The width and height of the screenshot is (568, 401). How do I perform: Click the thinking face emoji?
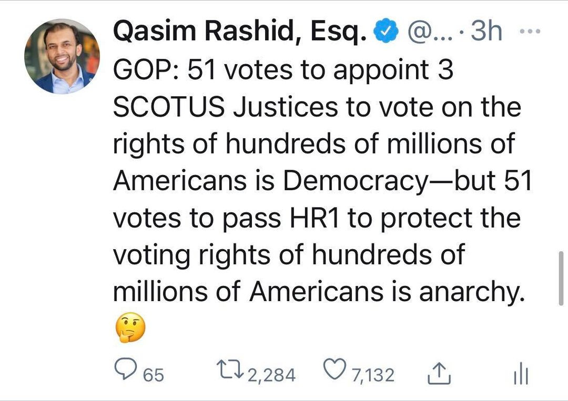tap(130, 327)
